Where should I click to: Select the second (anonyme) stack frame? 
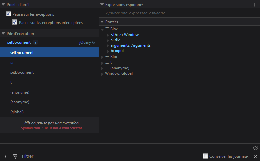(49, 102)
